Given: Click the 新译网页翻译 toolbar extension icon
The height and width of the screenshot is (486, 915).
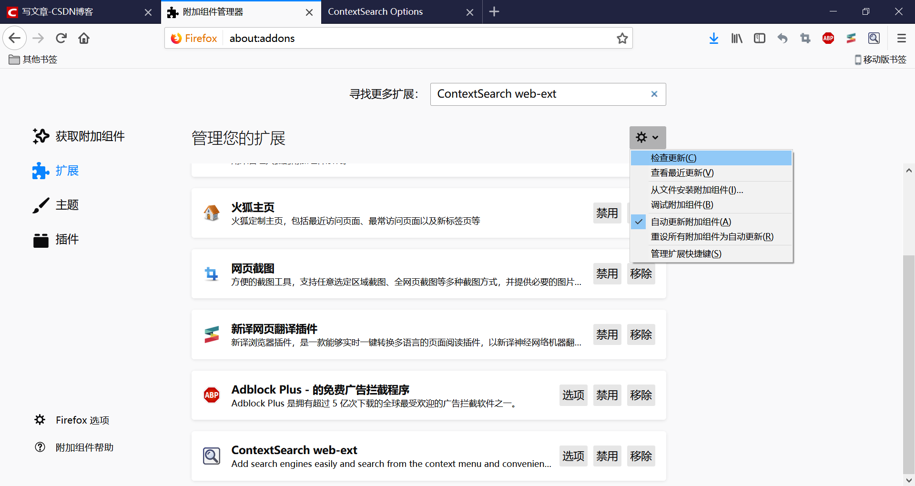Looking at the screenshot, I should coord(851,38).
